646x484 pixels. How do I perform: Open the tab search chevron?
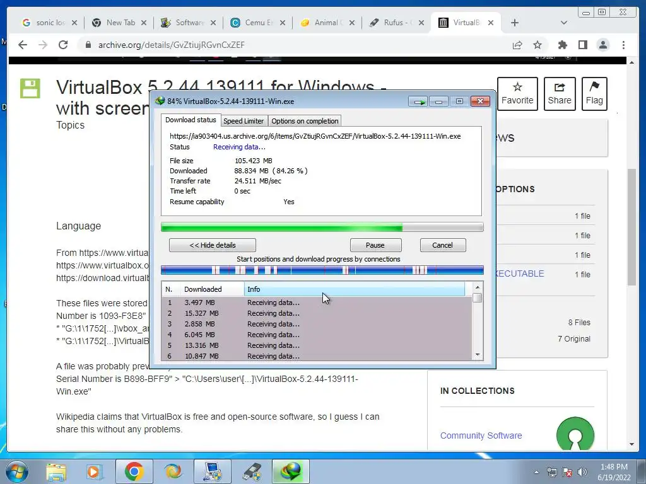point(564,23)
